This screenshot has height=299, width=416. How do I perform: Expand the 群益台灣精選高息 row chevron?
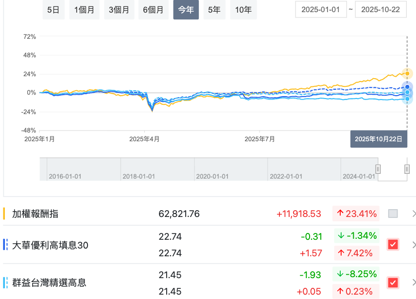(413, 282)
